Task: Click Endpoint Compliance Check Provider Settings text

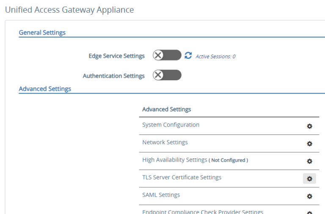Action: pos(202,211)
